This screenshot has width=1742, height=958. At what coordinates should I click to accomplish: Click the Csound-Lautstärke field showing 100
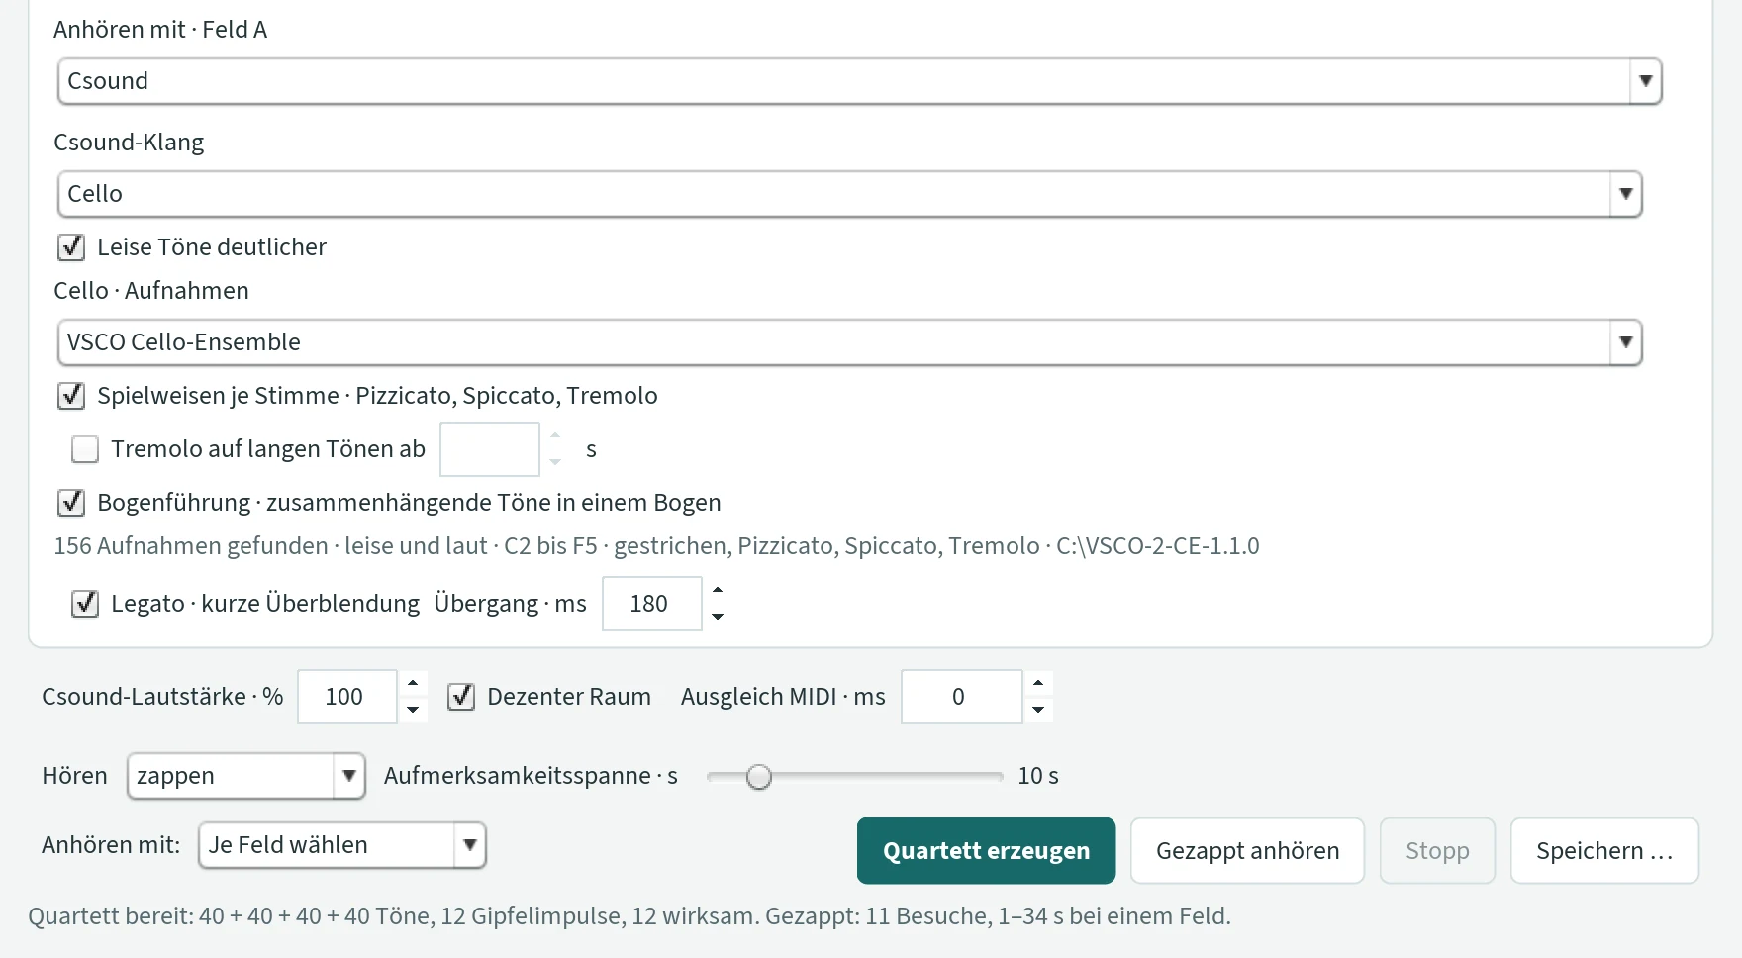[347, 697]
